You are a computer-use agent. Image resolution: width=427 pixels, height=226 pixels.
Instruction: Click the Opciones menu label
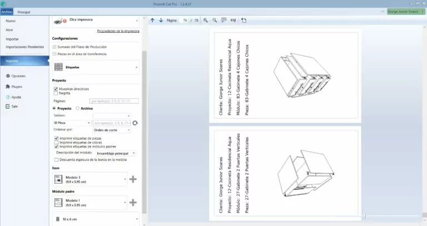[x=18, y=76]
